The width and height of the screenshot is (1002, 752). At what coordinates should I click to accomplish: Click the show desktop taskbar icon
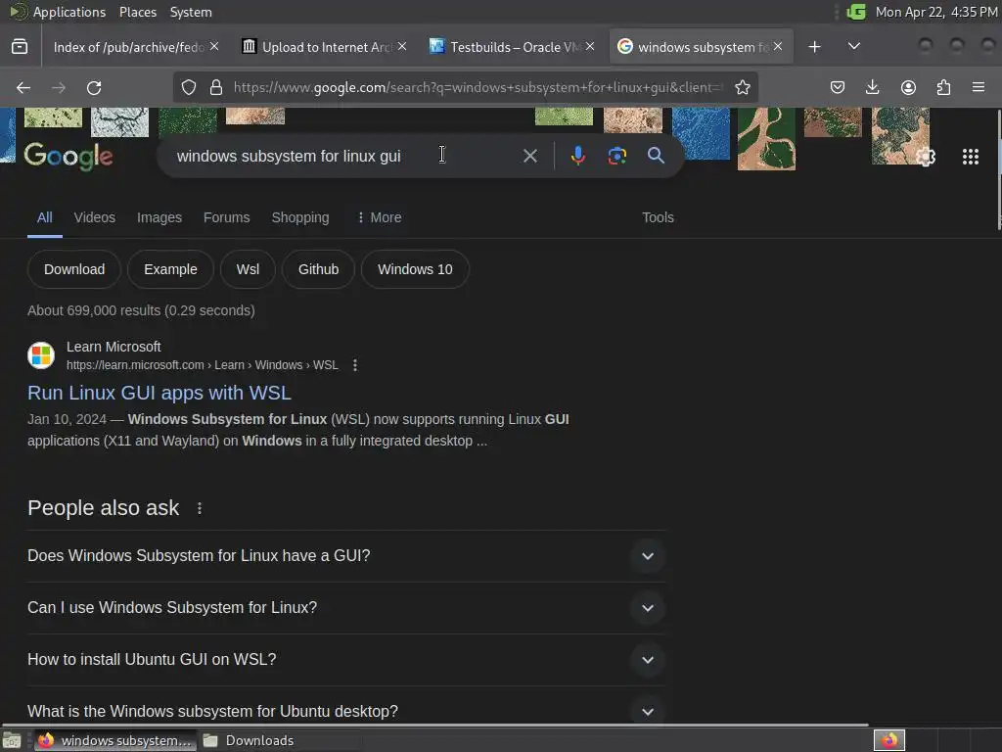click(x=12, y=741)
